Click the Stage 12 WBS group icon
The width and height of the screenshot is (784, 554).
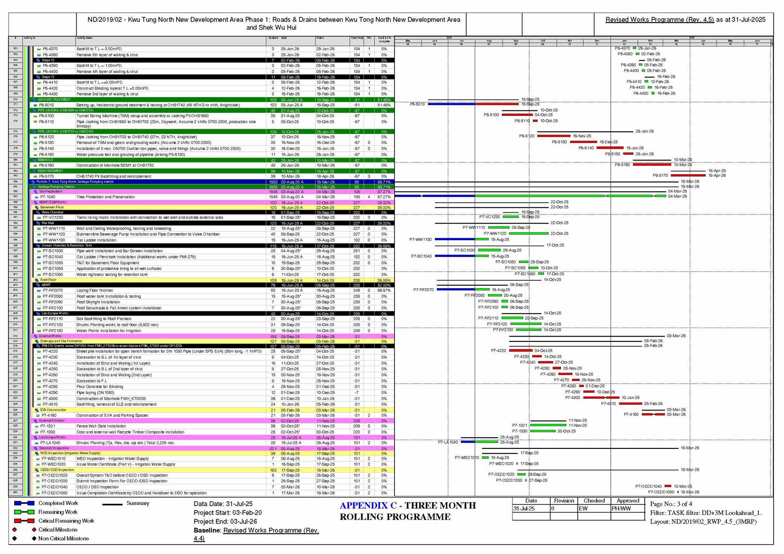point(39,60)
